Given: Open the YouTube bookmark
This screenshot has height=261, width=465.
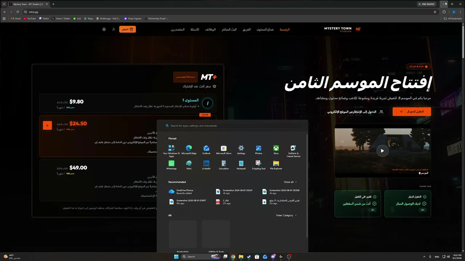Looking at the screenshot, I should pos(30,18).
